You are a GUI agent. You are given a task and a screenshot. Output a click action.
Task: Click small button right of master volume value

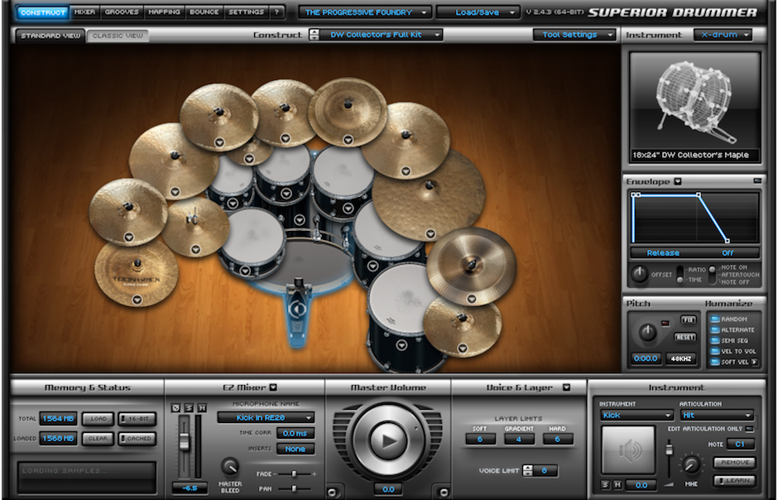(443, 492)
